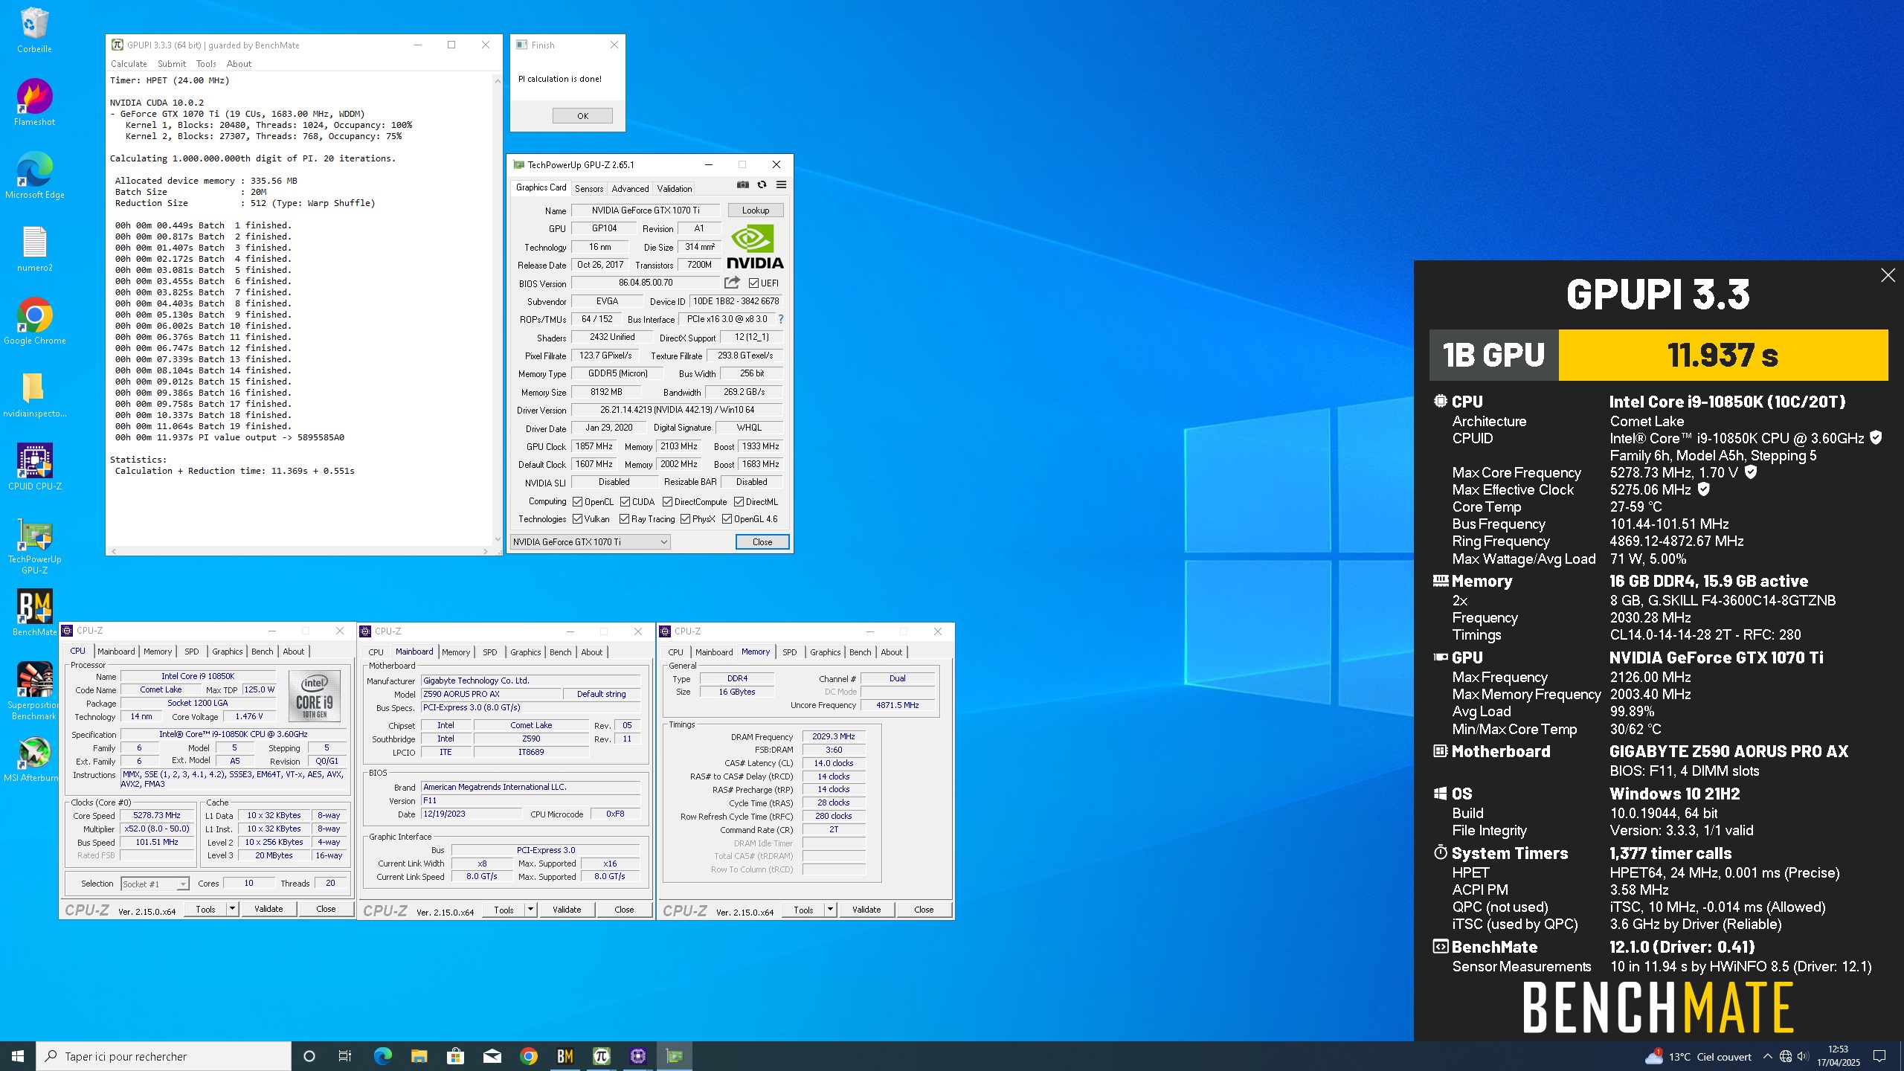1904x1071 pixels.
Task: Open About menu in GPUPI
Action: 239,64
